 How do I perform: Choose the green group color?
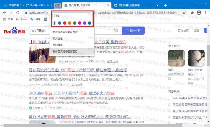75,23
